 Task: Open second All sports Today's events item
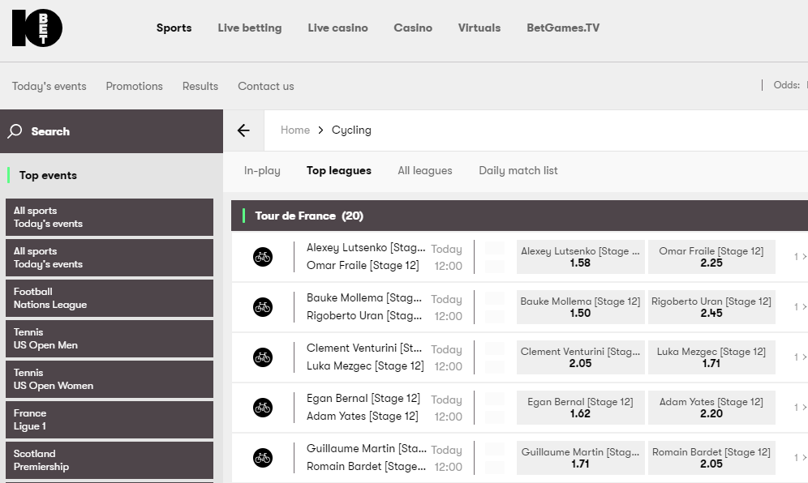tap(110, 258)
